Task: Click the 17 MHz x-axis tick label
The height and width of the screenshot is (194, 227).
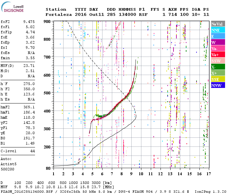Action: (209, 174)
